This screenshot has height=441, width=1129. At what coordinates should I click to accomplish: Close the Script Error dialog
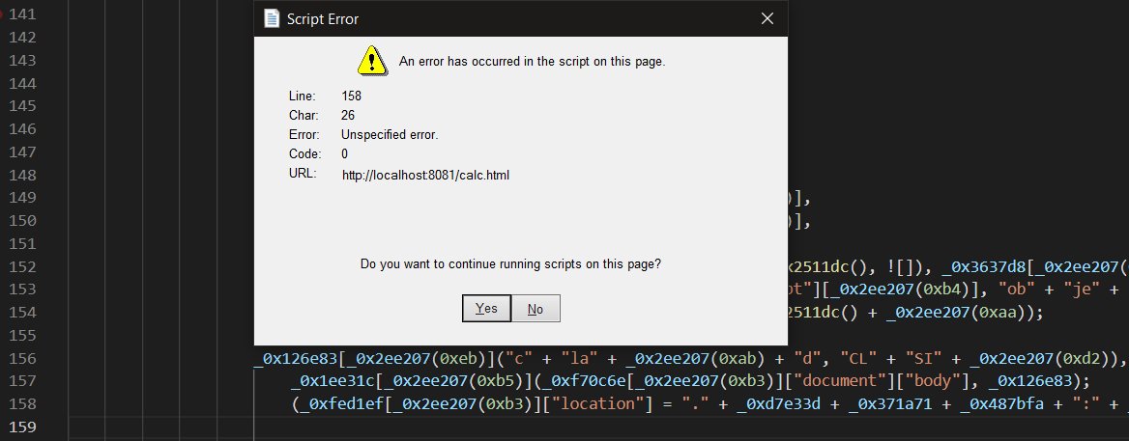(x=767, y=19)
